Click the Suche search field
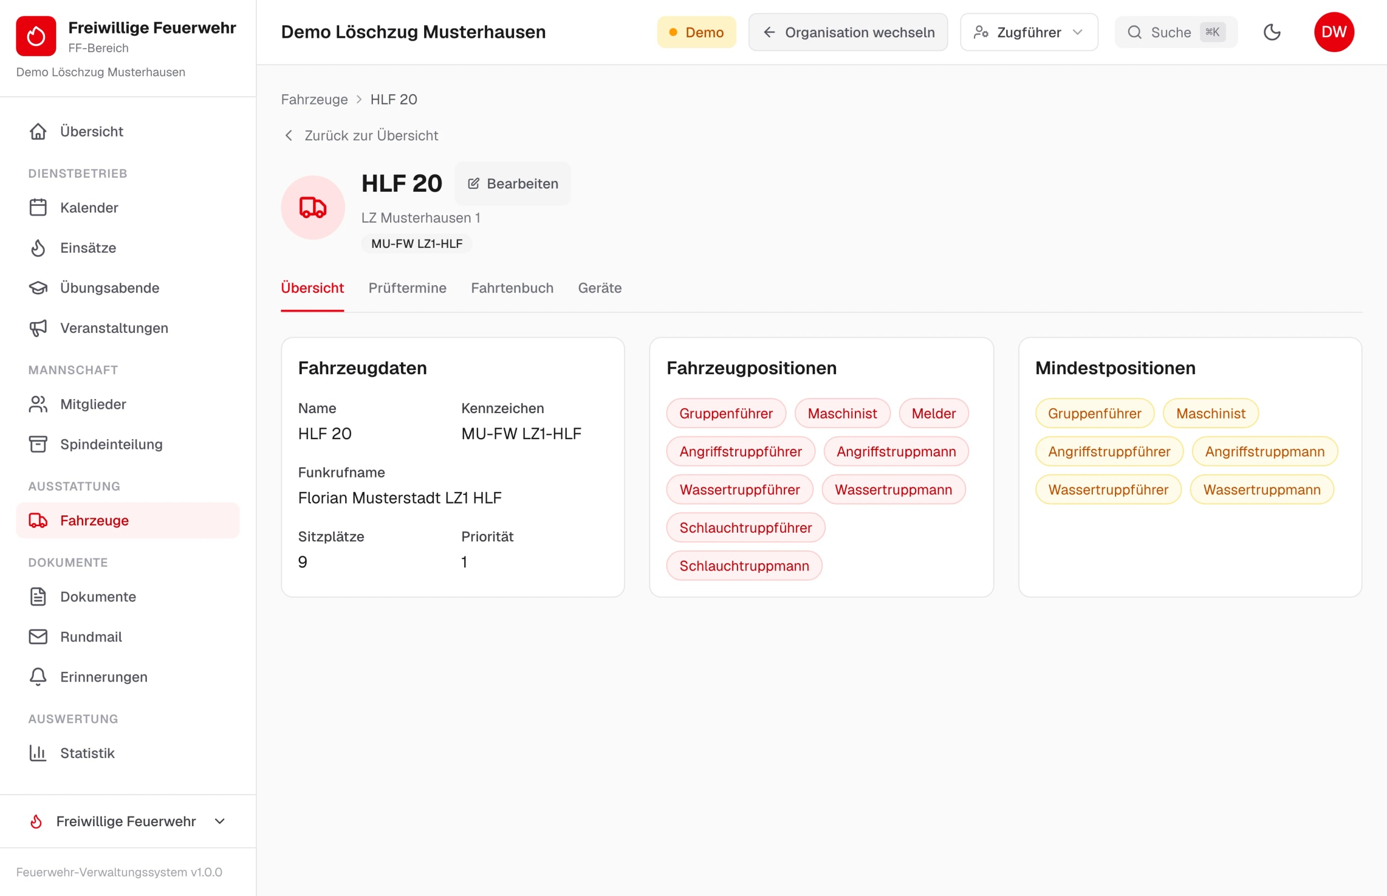The width and height of the screenshot is (1387, 896). (1176, 32)
